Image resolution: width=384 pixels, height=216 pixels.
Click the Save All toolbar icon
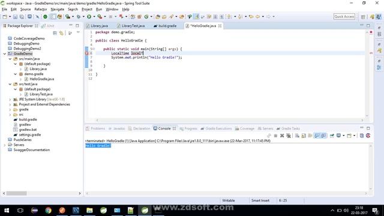tap(22, 17)
